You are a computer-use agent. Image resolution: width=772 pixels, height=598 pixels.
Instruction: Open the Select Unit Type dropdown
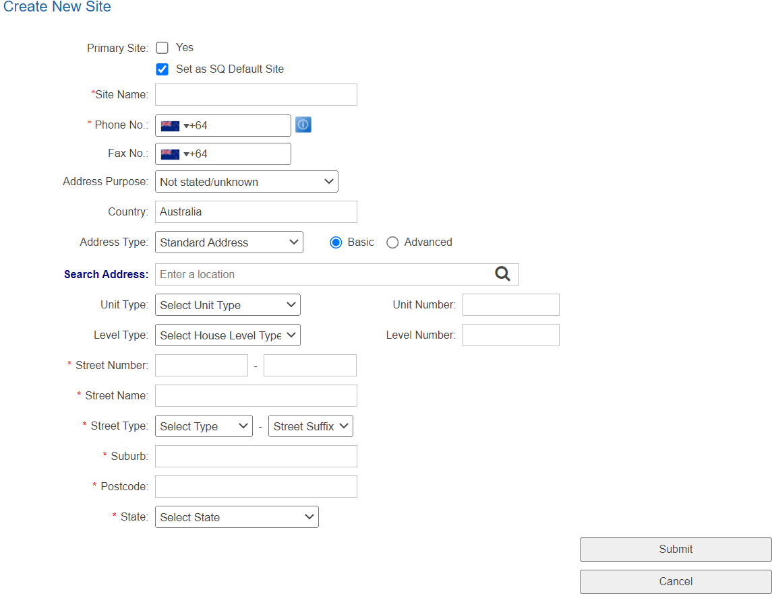(x=227, y=305)
